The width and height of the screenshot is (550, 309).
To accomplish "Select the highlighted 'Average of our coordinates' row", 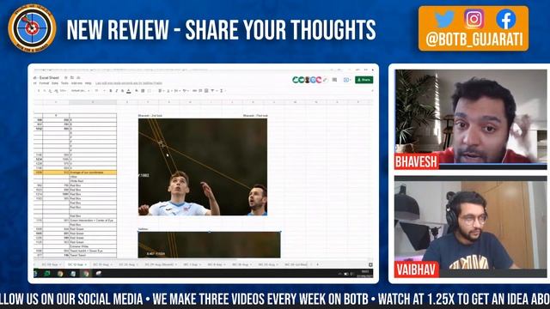I will click(x=75, y=173).
